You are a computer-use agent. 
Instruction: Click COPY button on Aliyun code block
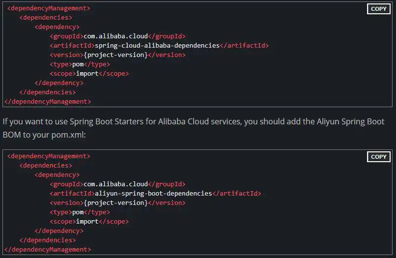378,157
